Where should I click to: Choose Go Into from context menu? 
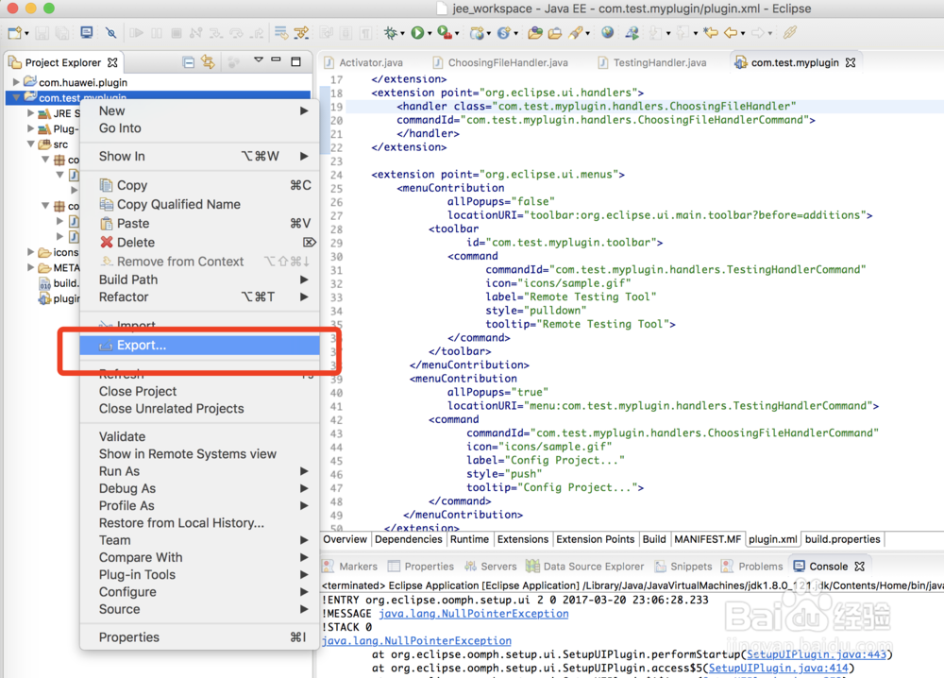pos(199,128)
